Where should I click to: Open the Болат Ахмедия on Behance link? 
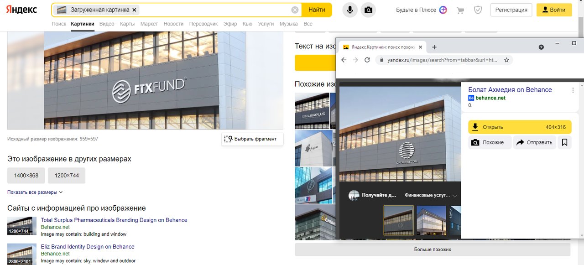click(x=510, y=90)
